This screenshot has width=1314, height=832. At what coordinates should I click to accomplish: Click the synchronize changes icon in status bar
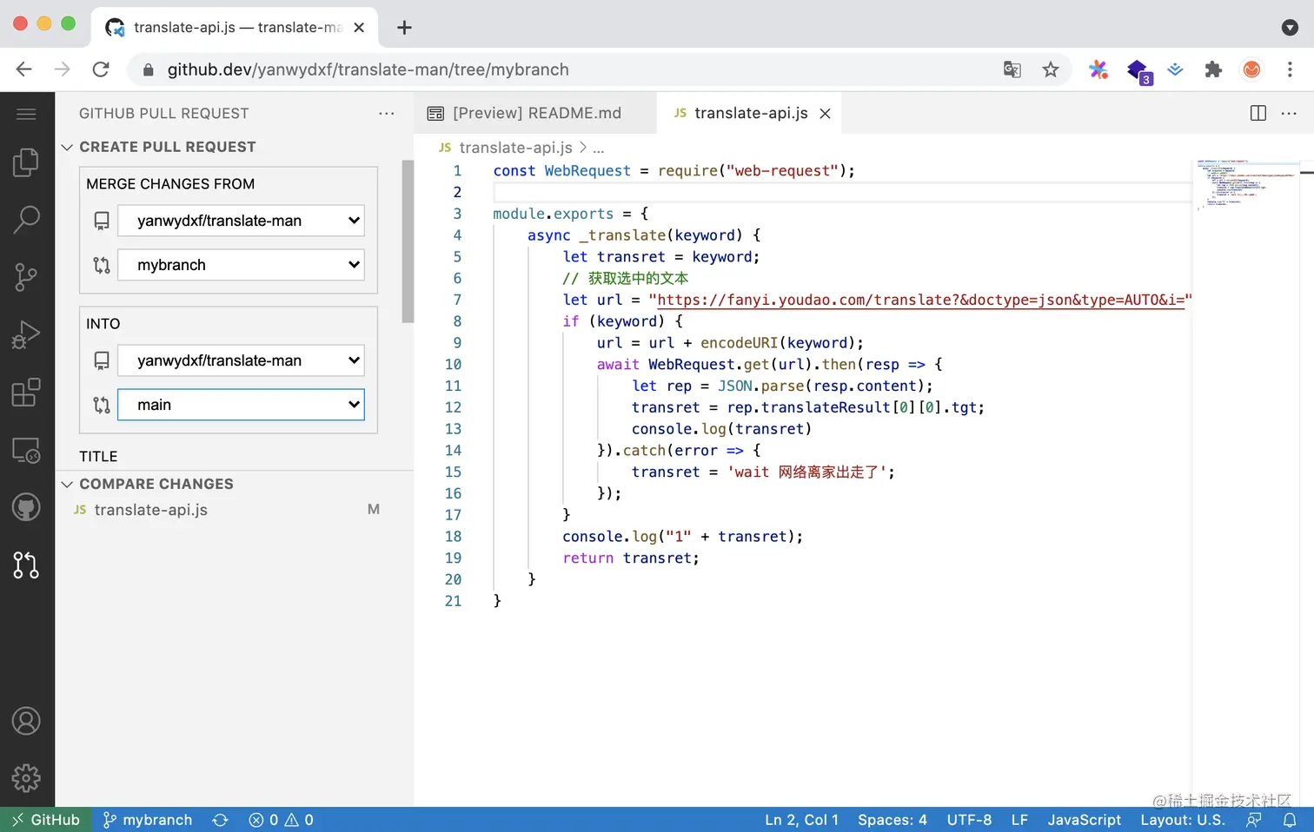pos(221,820)
